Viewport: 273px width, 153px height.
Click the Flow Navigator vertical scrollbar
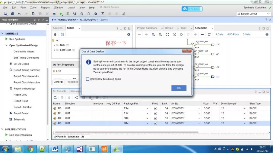tap(48, 96)
